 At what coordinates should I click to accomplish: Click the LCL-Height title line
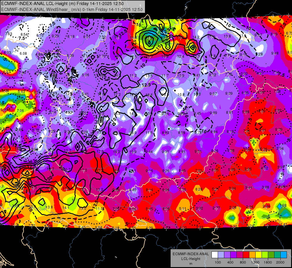(x=62, y=4)
